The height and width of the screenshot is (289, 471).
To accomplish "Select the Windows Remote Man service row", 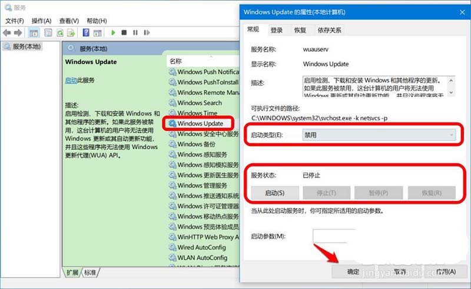I will (204, 93).
